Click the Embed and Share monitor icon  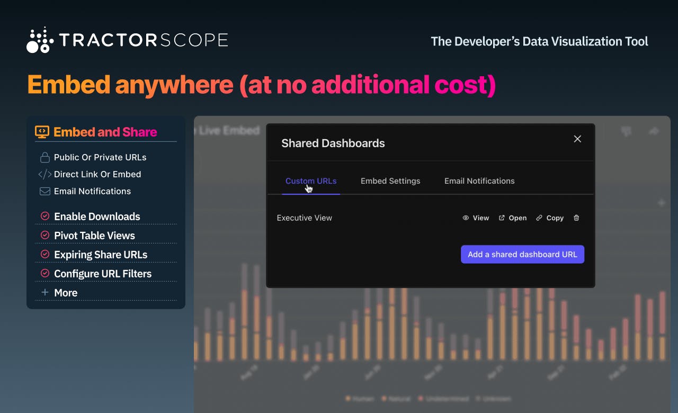click(x=42, y=132)
